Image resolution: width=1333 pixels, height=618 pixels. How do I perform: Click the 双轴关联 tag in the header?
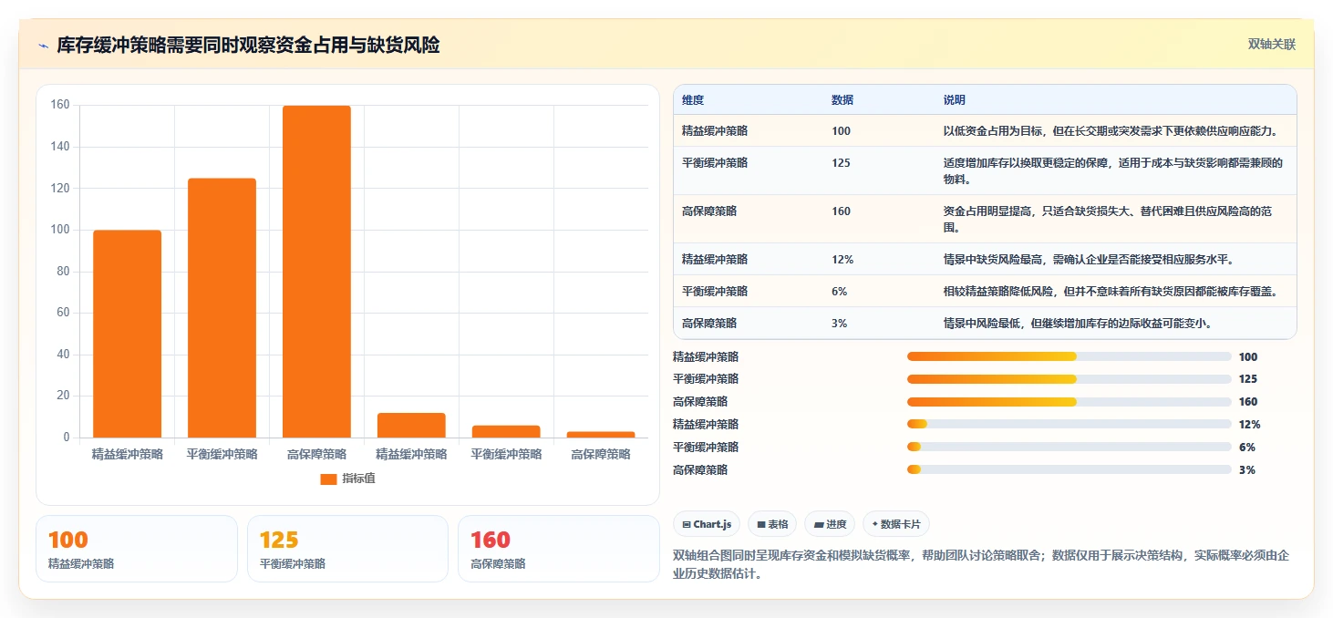pos(1272,44)
